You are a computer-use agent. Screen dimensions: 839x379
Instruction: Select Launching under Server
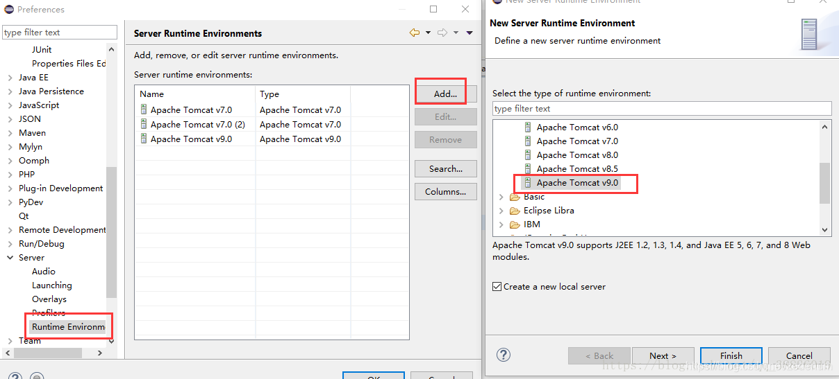point(52,285)
